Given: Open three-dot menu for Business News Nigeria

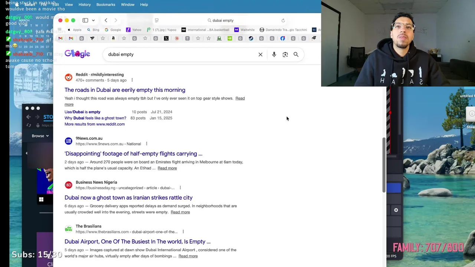Looking at the screenshot, I should coord(180,188).
